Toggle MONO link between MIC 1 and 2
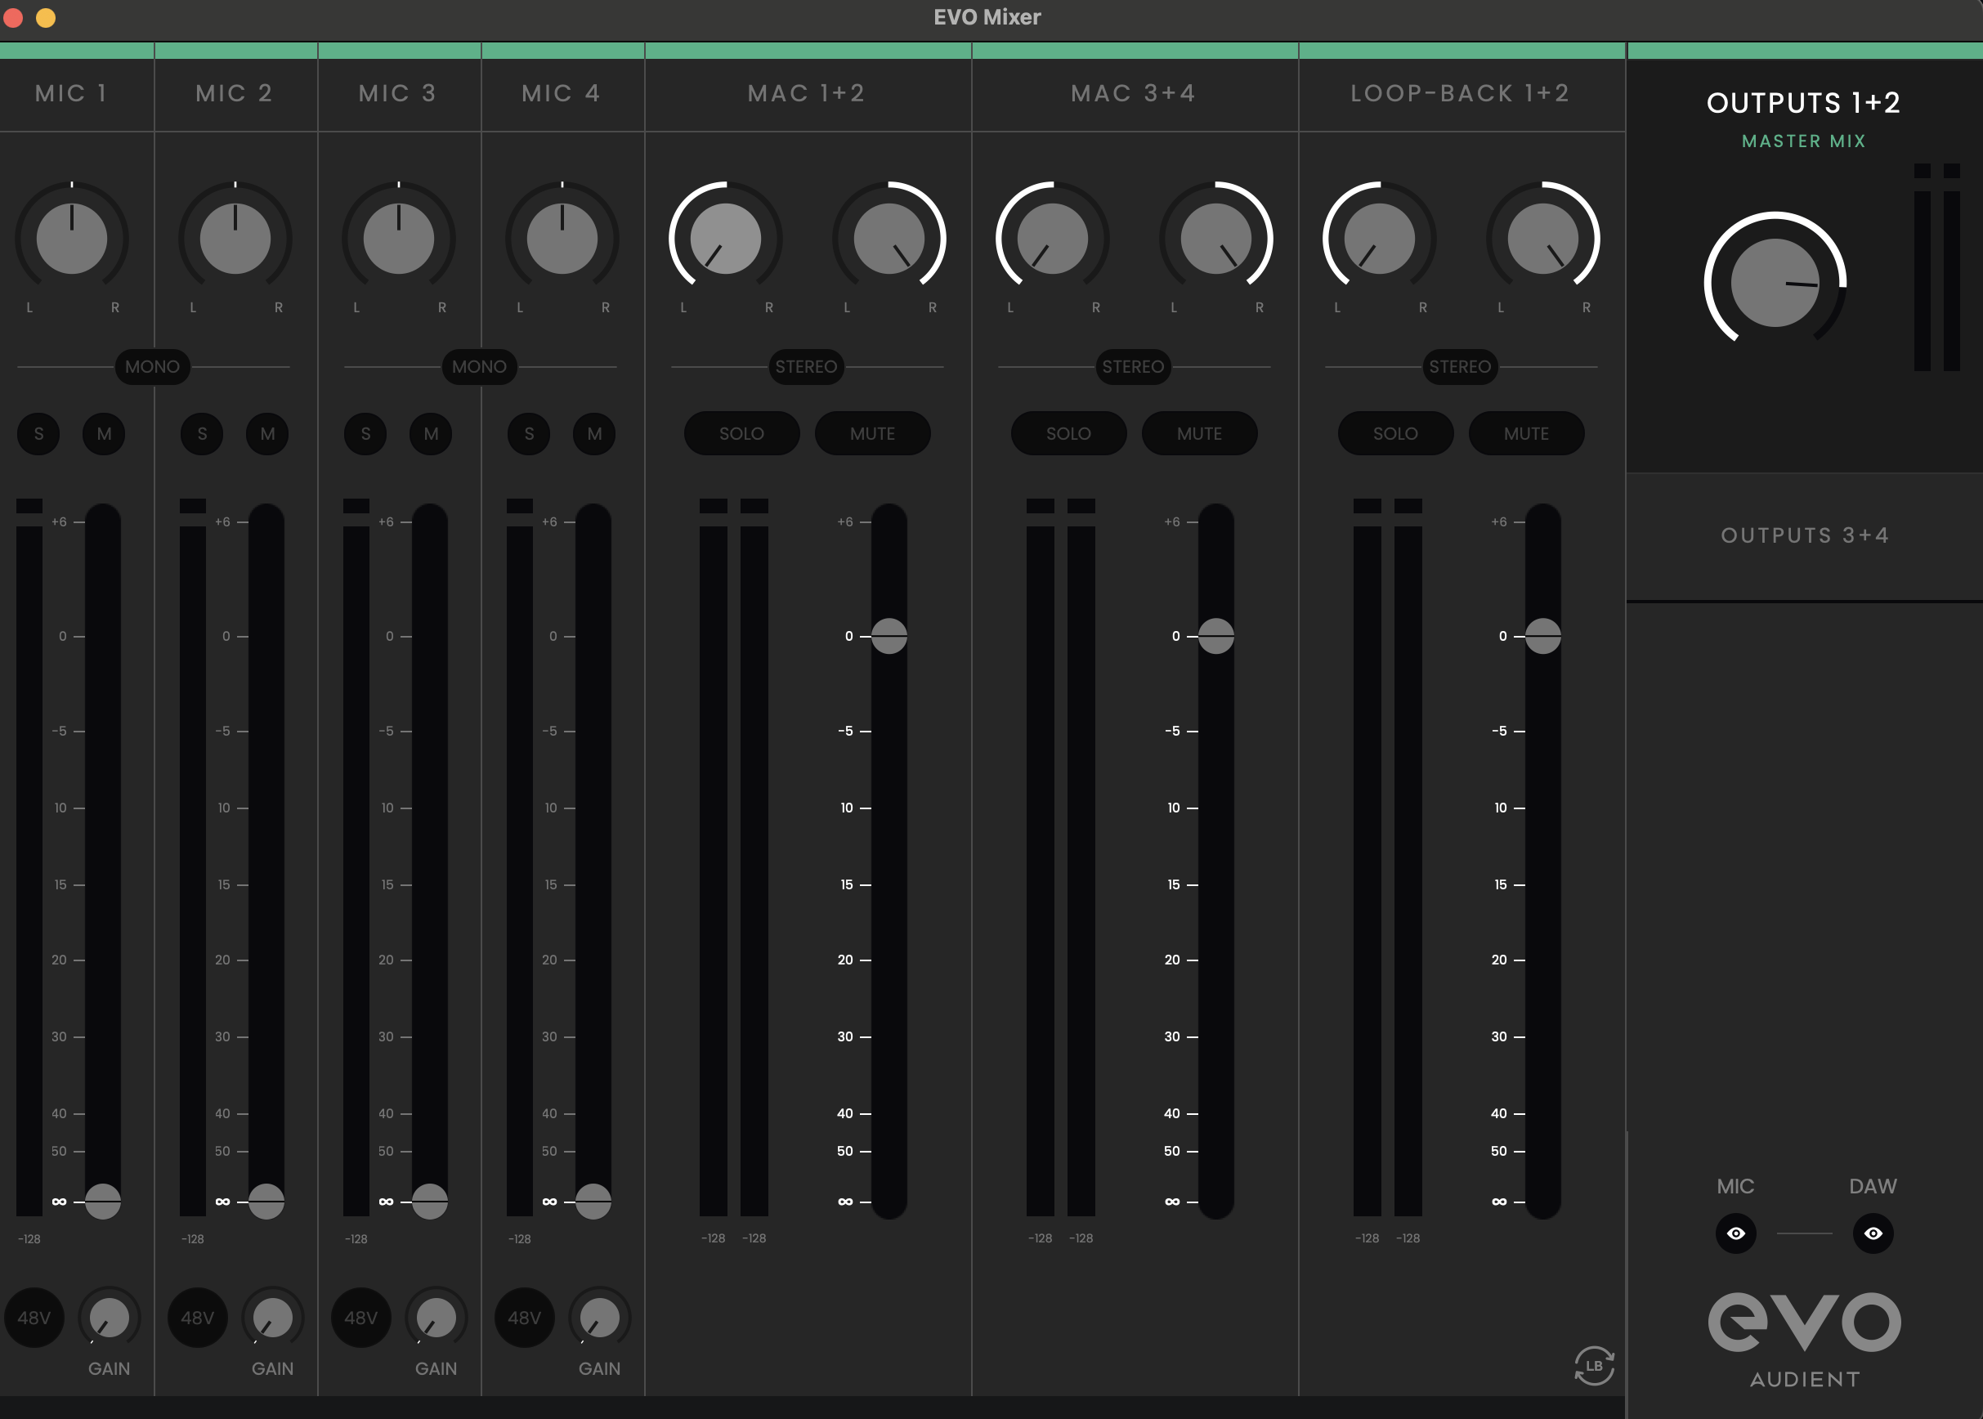The width and height of the screenshot is (1983, 1419). [152, 367]
